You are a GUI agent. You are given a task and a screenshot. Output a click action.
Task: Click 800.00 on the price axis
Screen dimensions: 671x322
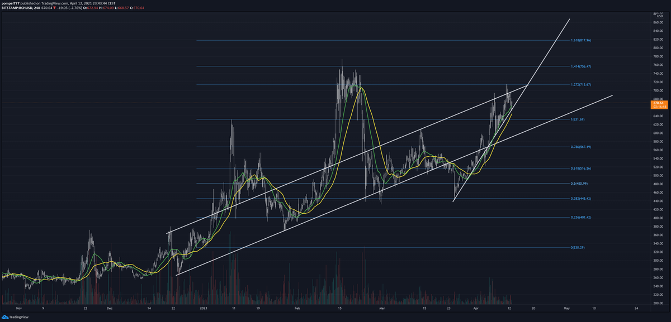[658, 48]
